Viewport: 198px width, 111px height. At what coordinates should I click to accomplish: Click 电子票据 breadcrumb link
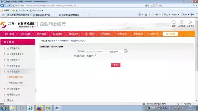(52, 41)
